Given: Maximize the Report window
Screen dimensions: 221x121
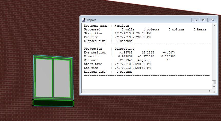Looking at the screenshot, I should coord(204,20).
